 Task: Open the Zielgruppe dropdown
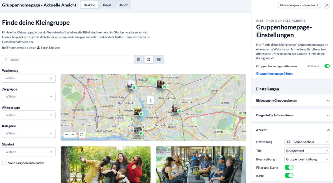pyautogui.click(x=29, y=97)
